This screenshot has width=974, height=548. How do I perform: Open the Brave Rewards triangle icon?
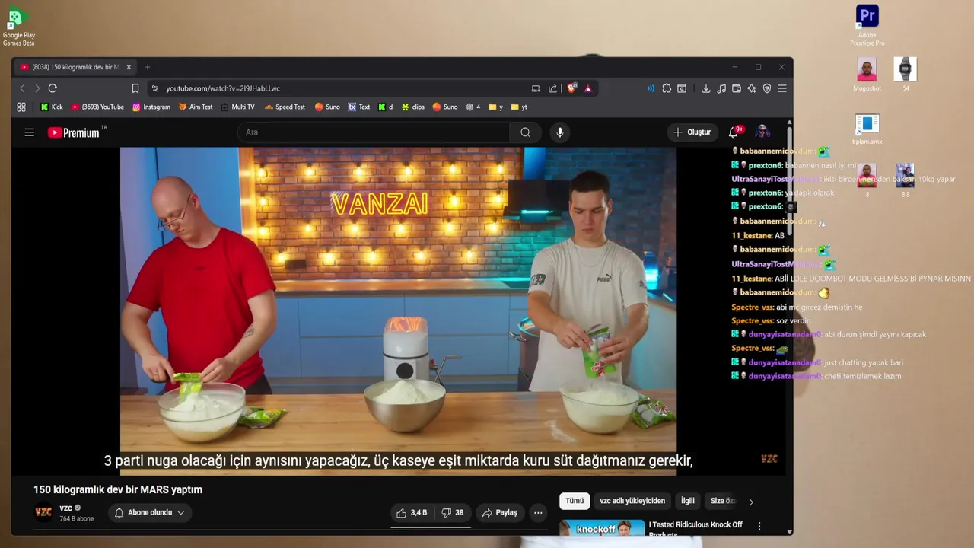[x=588, y=88]
